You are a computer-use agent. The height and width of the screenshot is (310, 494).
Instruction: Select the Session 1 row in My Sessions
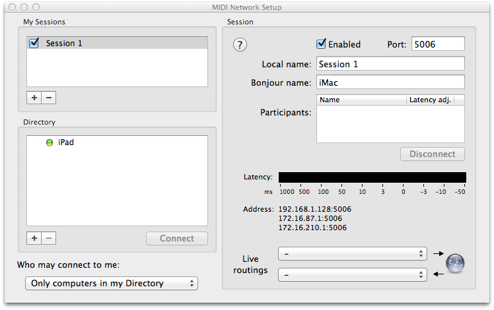(x=117, y=43)
